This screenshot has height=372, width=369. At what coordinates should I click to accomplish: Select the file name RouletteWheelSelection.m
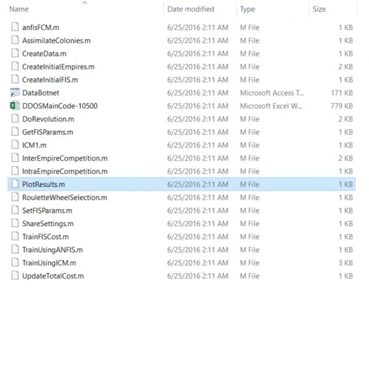point(65,197)
